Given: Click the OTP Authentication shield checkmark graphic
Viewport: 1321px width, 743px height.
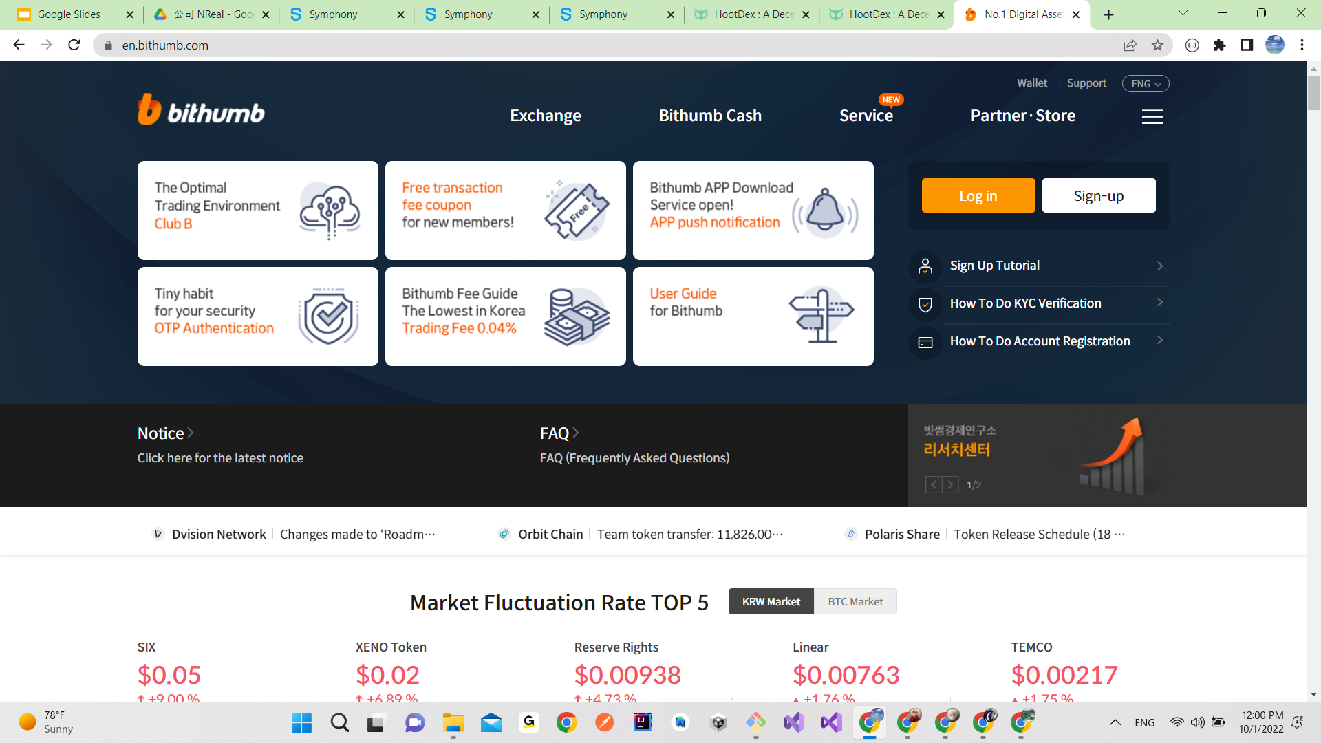Looking at the screenshot, I should (x=328, y=316).
